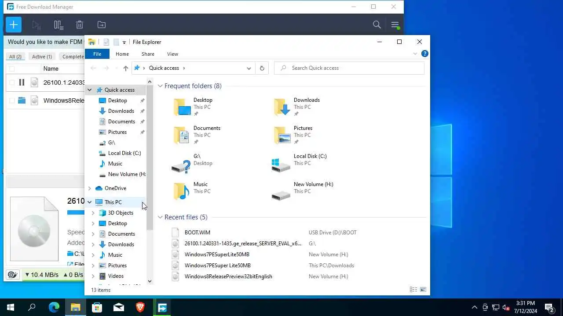Select the Desktop folder icon in Frequent folders

182,107
